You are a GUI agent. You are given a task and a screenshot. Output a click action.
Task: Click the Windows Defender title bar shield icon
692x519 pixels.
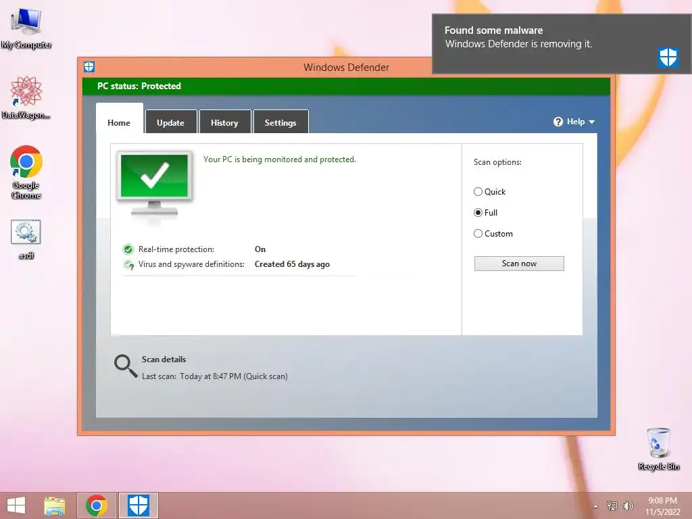point(89,67)
